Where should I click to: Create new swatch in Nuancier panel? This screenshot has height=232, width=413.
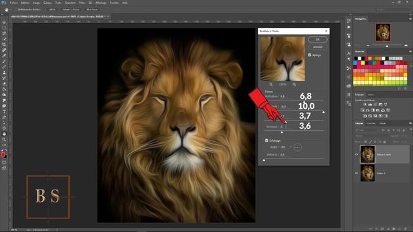tap(399, 89)
